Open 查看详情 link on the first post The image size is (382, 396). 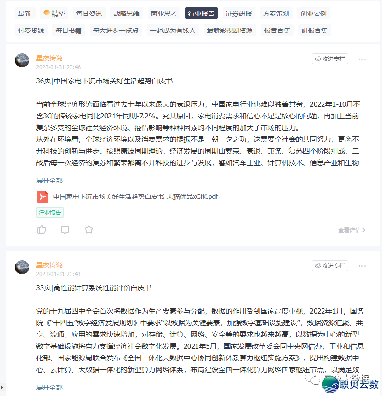coord(352,230)
